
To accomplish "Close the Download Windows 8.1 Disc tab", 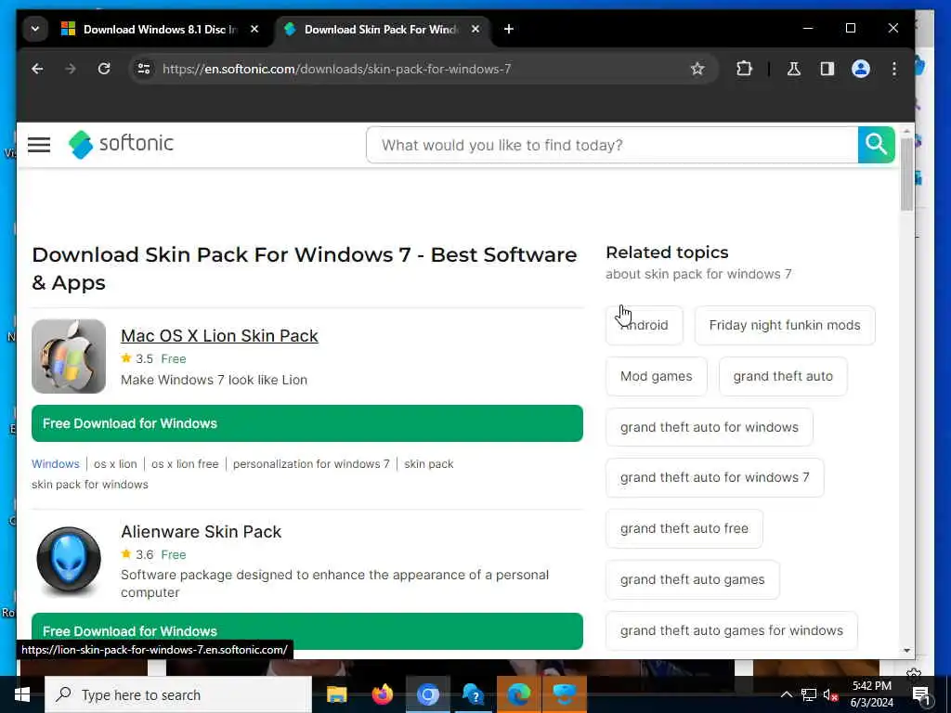I will pos(254,29).
